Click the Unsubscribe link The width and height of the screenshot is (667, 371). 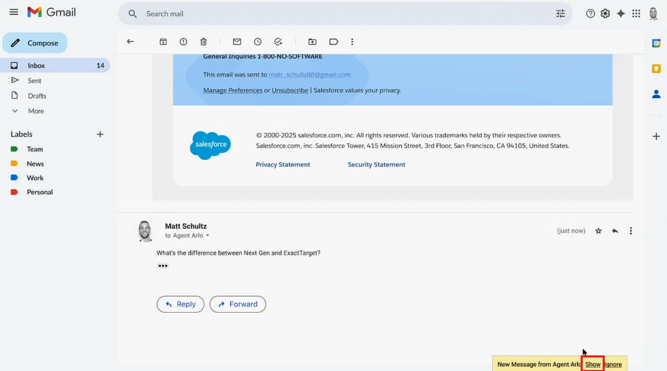tap(290, 90)
